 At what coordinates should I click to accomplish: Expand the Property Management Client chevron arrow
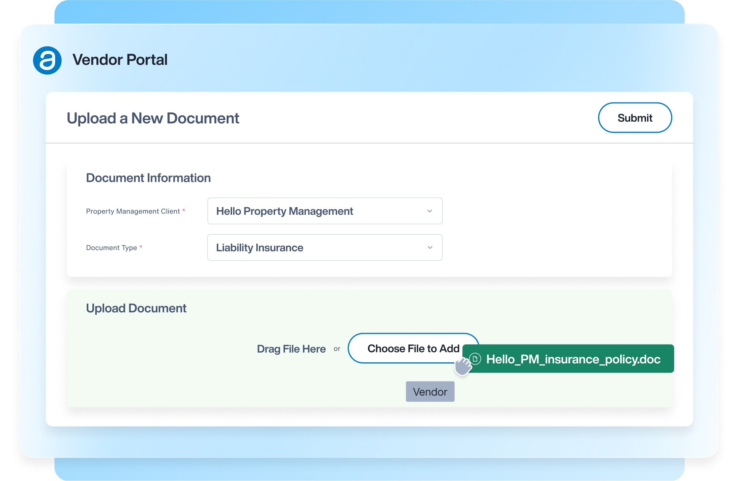[x=429, y=211]
